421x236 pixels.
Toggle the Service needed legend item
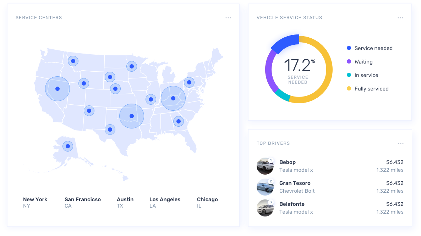pos(373,48)
